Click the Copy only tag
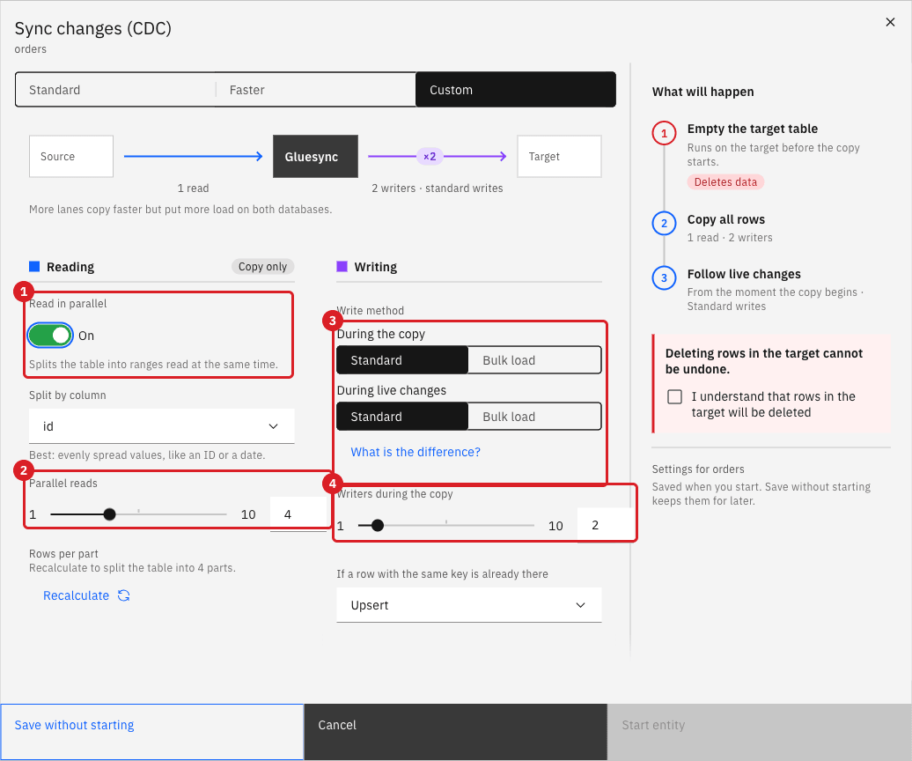Viewport: 912px width, 761px height. (x=263, y=267)
